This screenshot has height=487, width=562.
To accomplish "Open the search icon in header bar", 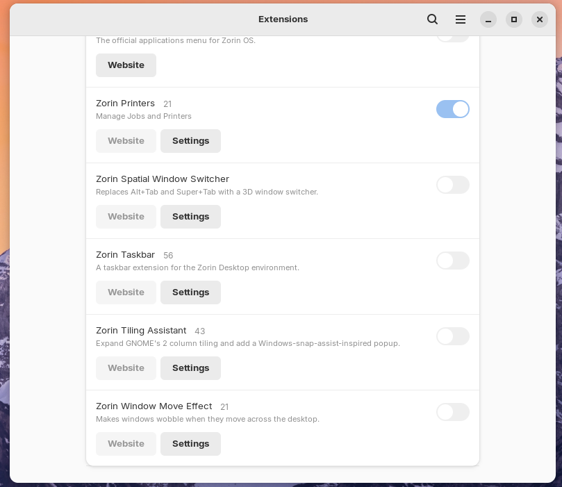I will pos(432,19).
